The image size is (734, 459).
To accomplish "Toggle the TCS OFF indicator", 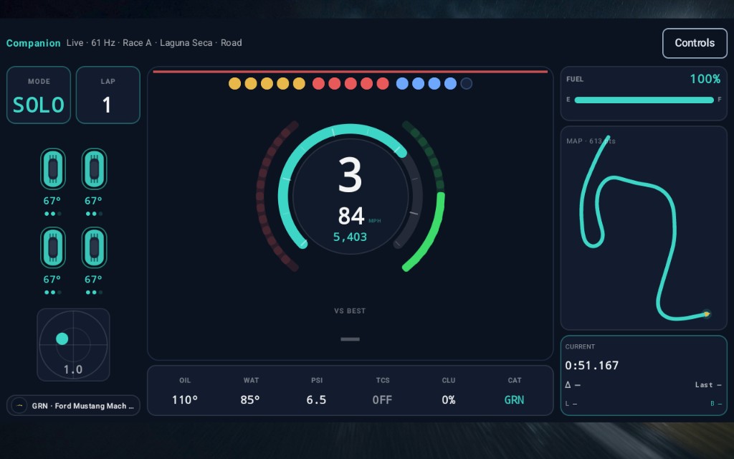I will pyautogui.click(x=383, y=391).
